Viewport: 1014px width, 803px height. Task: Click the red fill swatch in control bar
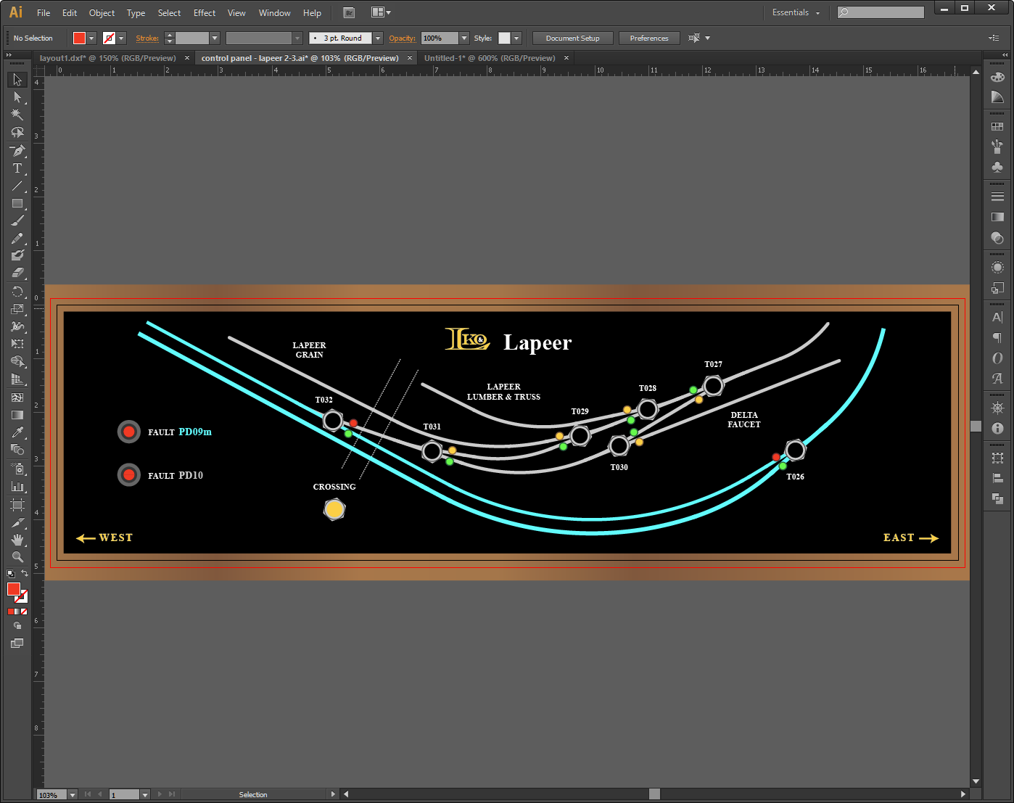click(80, 38)
